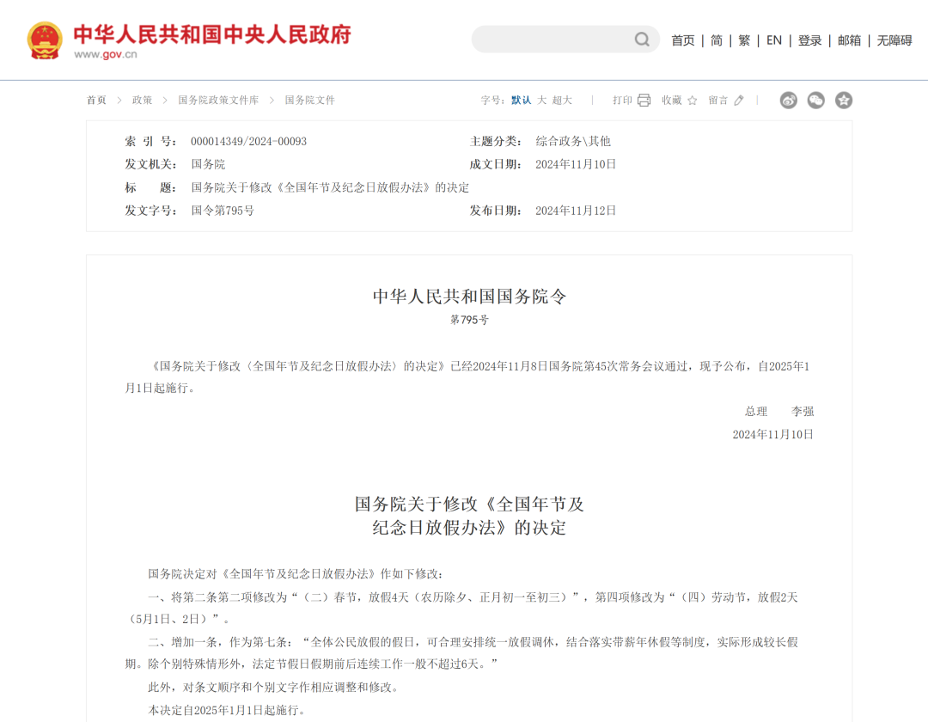Click the 登录 login link

coord(809,40)
